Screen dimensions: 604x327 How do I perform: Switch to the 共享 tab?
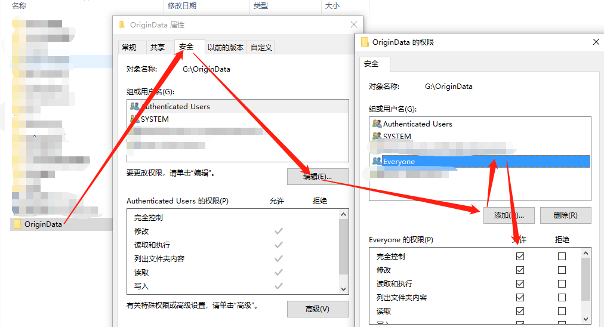(158, 47)
